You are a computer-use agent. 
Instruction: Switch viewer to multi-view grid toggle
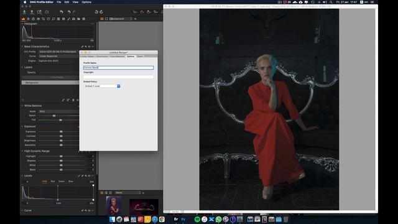pos(102,19)
